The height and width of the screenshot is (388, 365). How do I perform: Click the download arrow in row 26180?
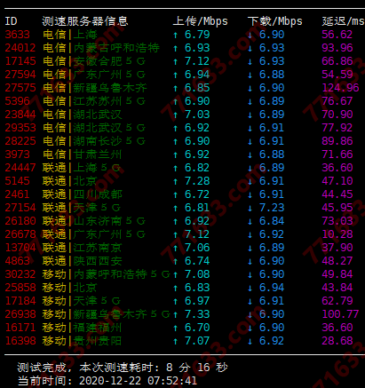[x=250, y=221]
